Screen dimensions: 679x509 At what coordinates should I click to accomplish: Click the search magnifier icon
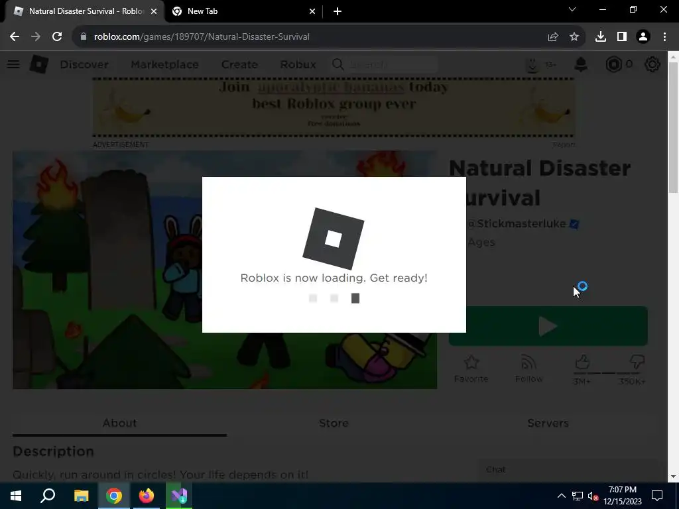coord(338,64)
